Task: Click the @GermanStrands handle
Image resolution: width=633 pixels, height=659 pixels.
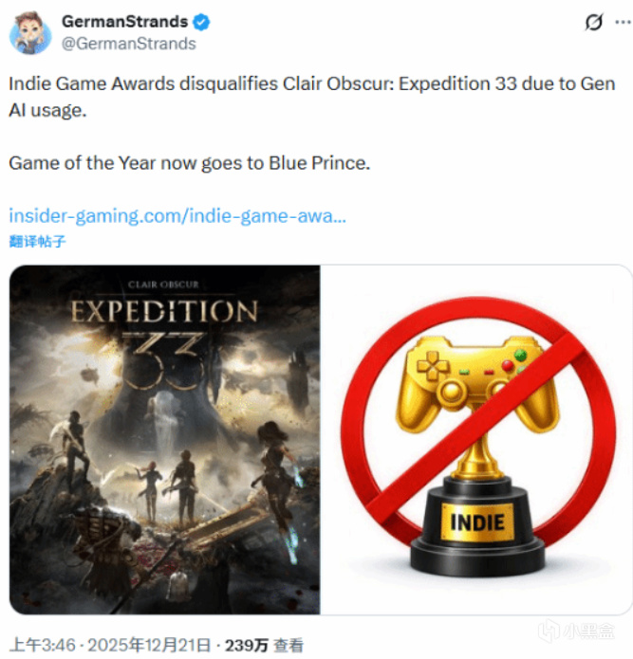Action: point(129,44)
